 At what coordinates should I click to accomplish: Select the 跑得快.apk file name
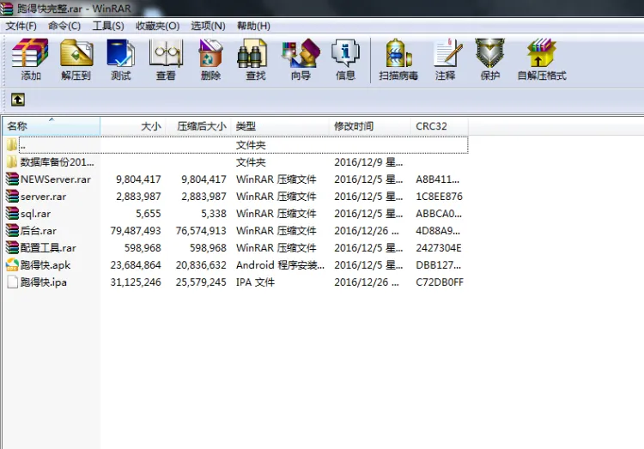(x=46, y=265)
